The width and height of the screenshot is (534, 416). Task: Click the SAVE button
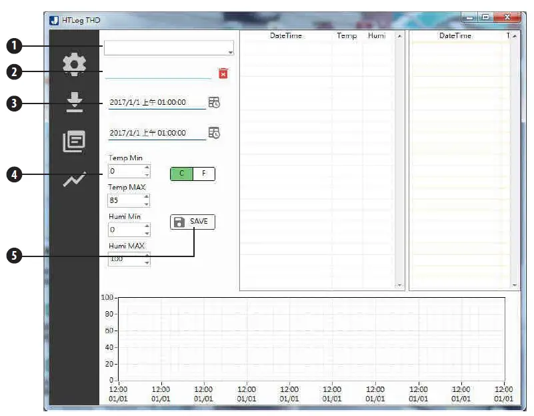coord(193,222)
